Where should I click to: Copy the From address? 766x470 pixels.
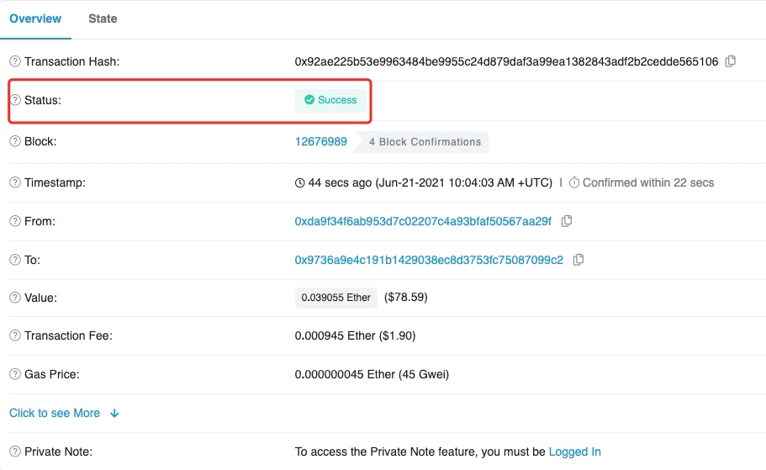[x=567, y=221]
